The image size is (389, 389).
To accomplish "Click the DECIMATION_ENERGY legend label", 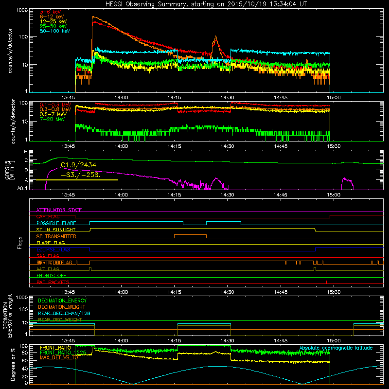I will [62, 301].
